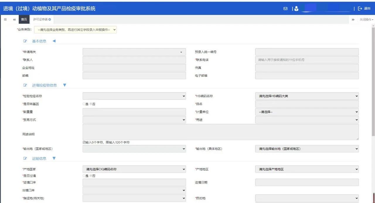Click the edit icon beside 基本信息

(25, 41)
